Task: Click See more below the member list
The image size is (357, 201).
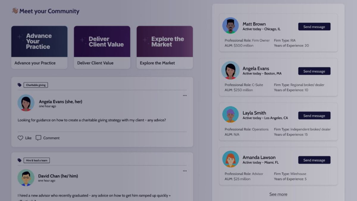Action: pyautogui.click(x=278, y=194)
